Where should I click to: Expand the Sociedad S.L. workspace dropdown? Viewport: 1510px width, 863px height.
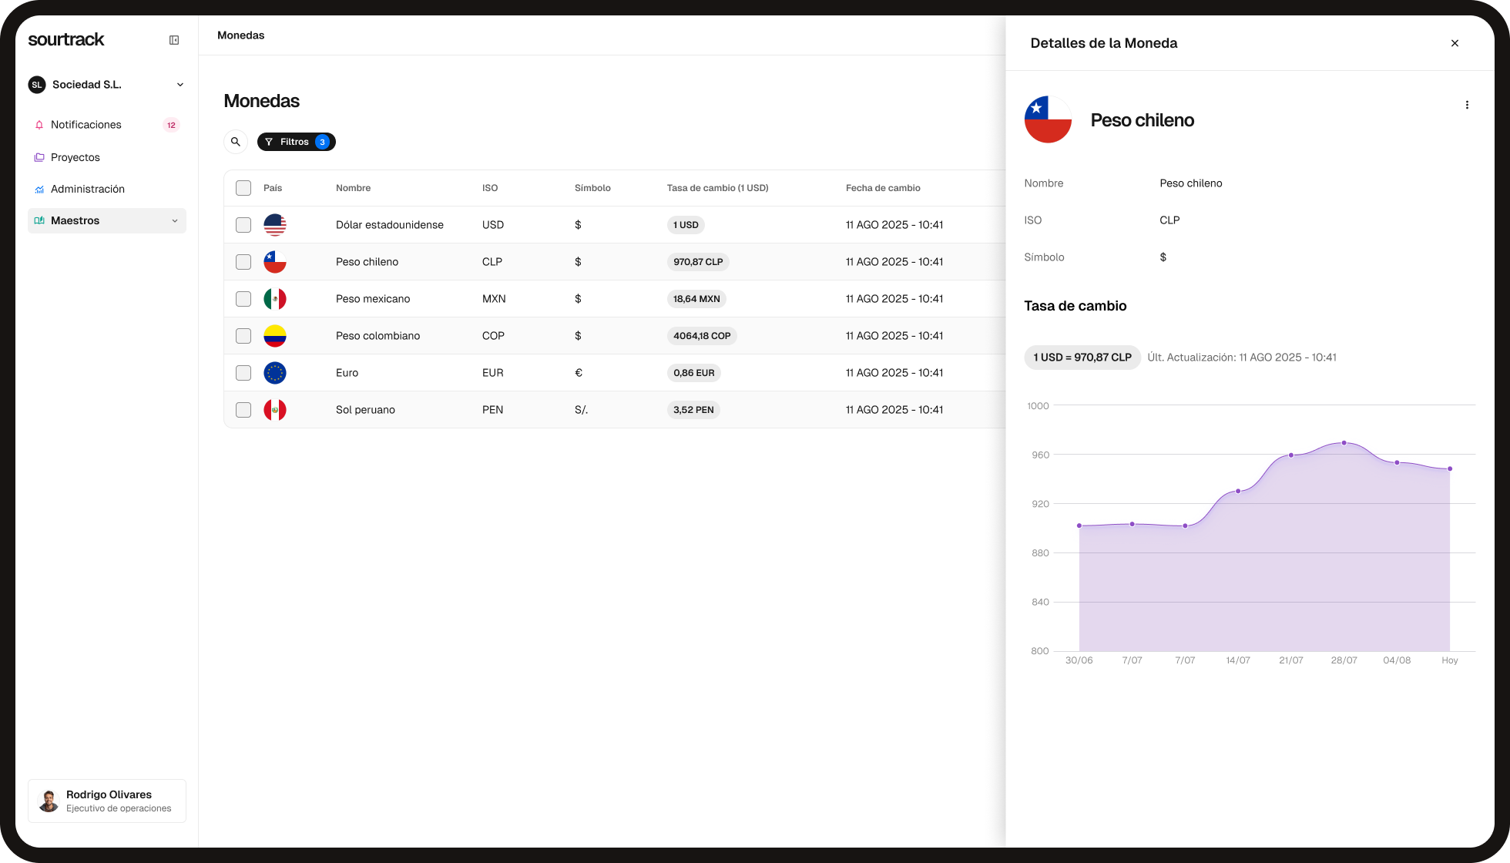180,85
